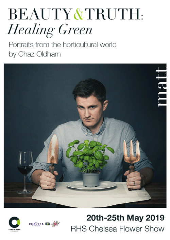Click the 'TRUTH:' word in the heading
Image resolution: width=170 pixels, height=240 pixels.
tap(114, 14)
